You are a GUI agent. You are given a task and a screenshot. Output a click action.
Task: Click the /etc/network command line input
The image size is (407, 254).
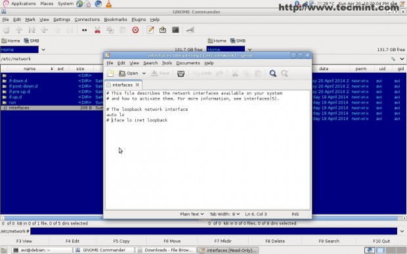point(213,231)
